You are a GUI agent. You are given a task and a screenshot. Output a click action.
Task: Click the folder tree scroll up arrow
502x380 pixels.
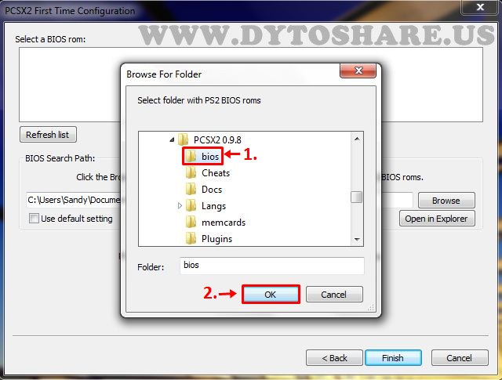[x=357, y=139]
